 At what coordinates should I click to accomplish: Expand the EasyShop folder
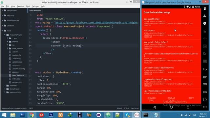tap(2, 15)
